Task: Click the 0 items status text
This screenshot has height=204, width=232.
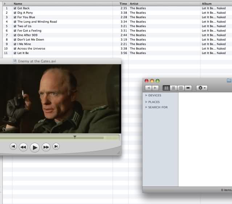Action: click(x=227, y=190)
